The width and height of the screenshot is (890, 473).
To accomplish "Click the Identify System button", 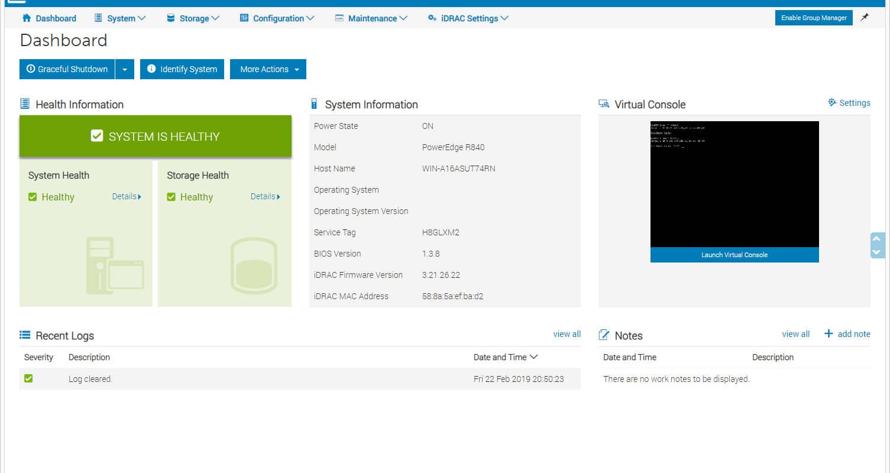I will (182, 69).
